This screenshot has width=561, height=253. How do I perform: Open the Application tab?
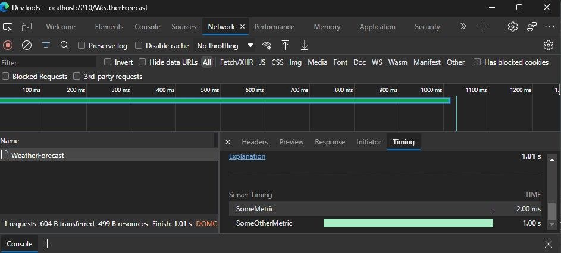(377, 27)
